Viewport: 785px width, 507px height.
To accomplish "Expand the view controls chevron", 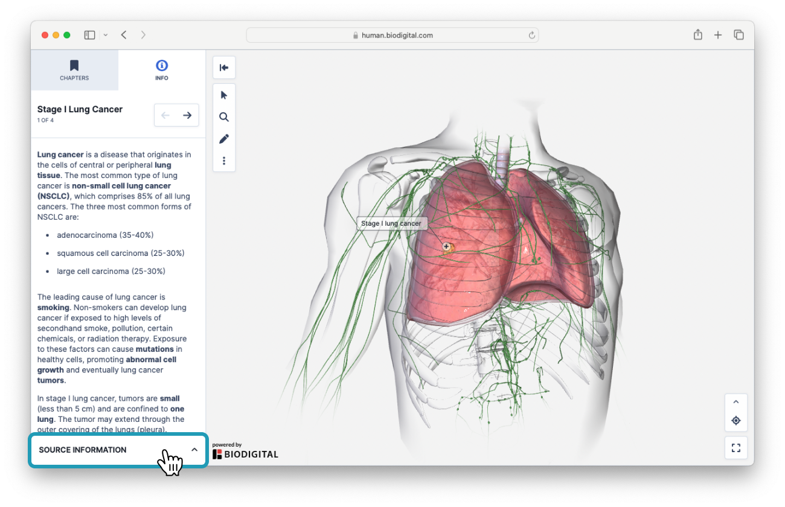I will [735, 402].
